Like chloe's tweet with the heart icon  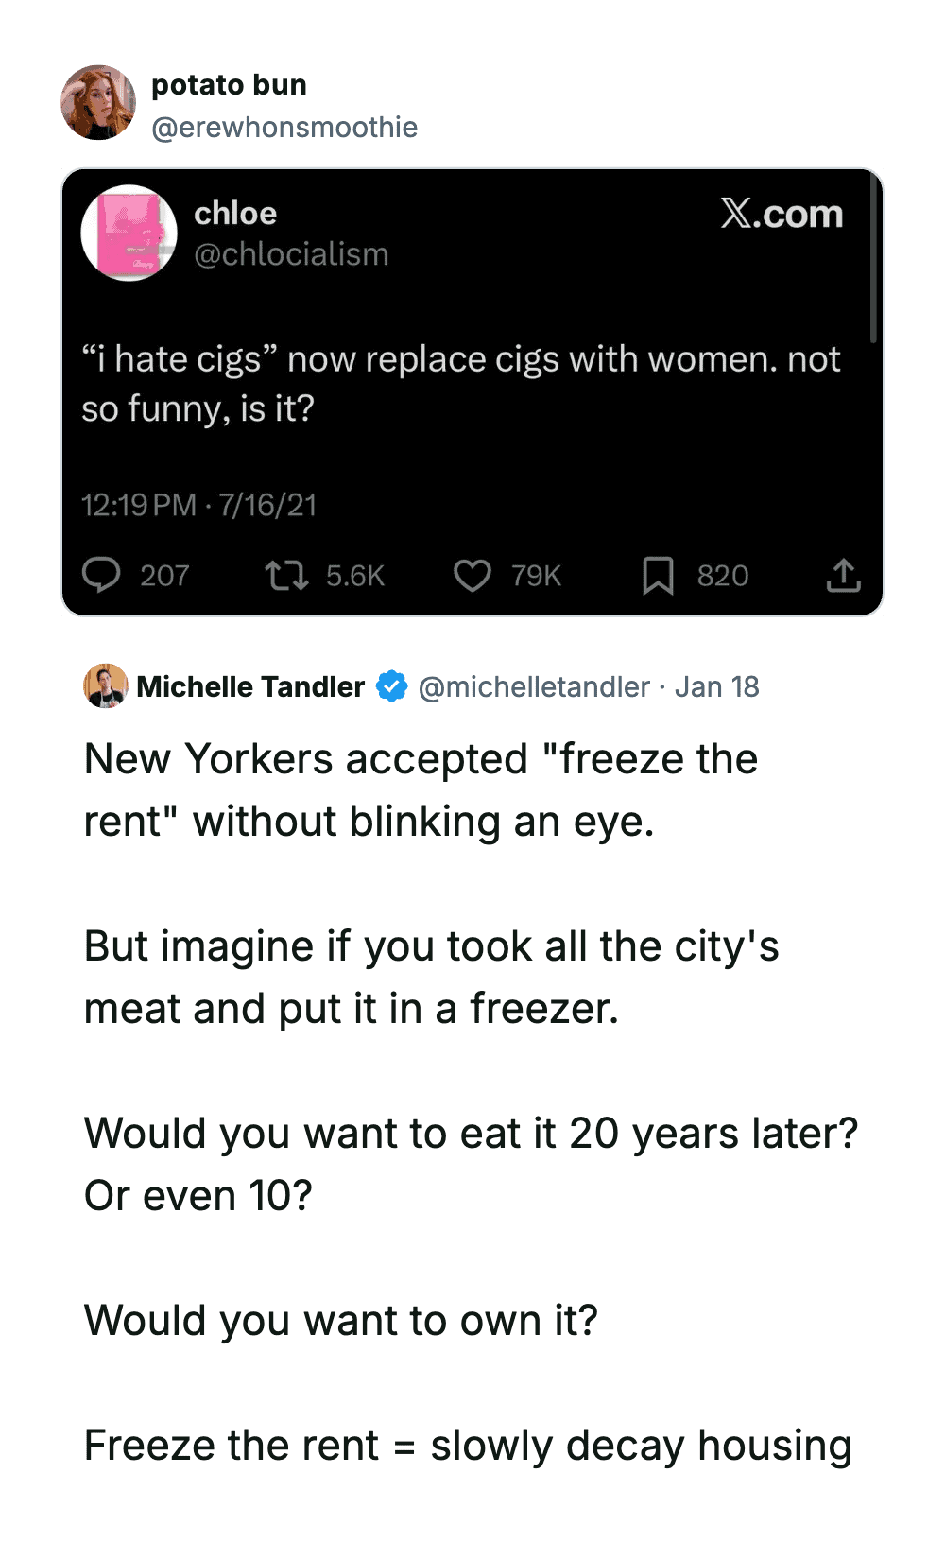(x=472, y=575)
